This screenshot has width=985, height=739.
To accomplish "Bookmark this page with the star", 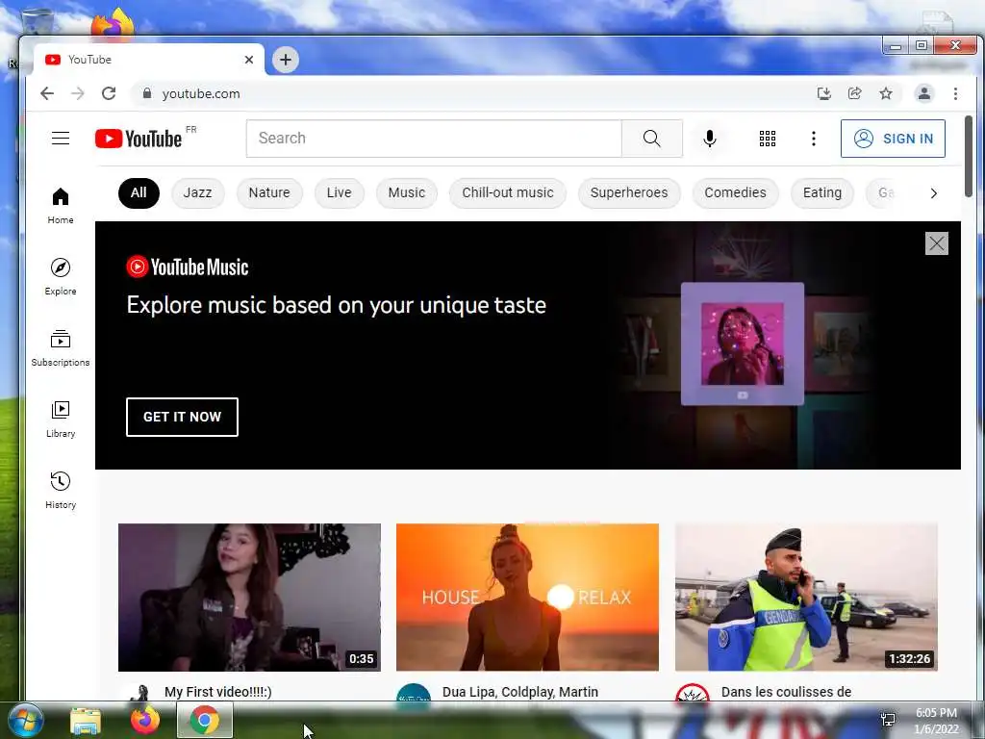I will coord(886,93).
